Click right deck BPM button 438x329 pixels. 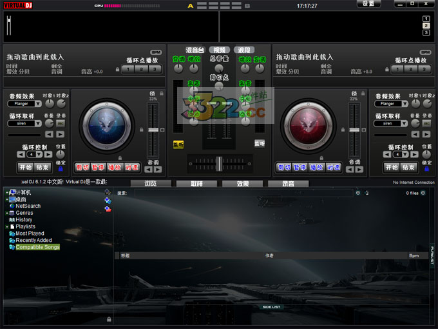tap(425, 52)
